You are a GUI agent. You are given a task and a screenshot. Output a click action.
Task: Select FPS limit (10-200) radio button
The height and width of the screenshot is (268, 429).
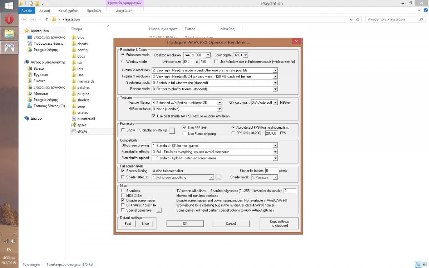click(x=233, y=133)
